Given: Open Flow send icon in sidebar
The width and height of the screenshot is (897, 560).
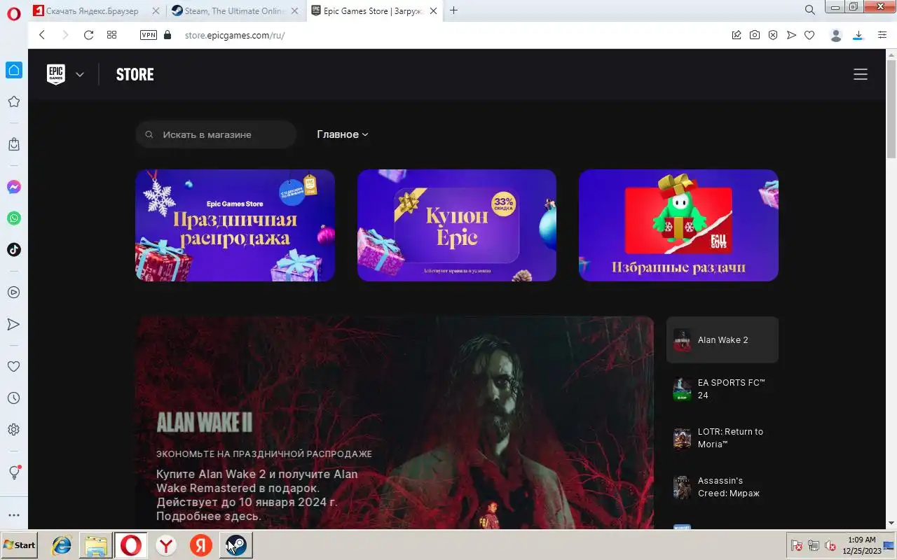Looking at the screenshot, I should pos(13,325).
